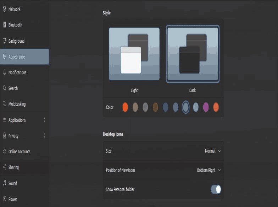
Task: Pick the gray accent color
Action: tap(145, 107)
